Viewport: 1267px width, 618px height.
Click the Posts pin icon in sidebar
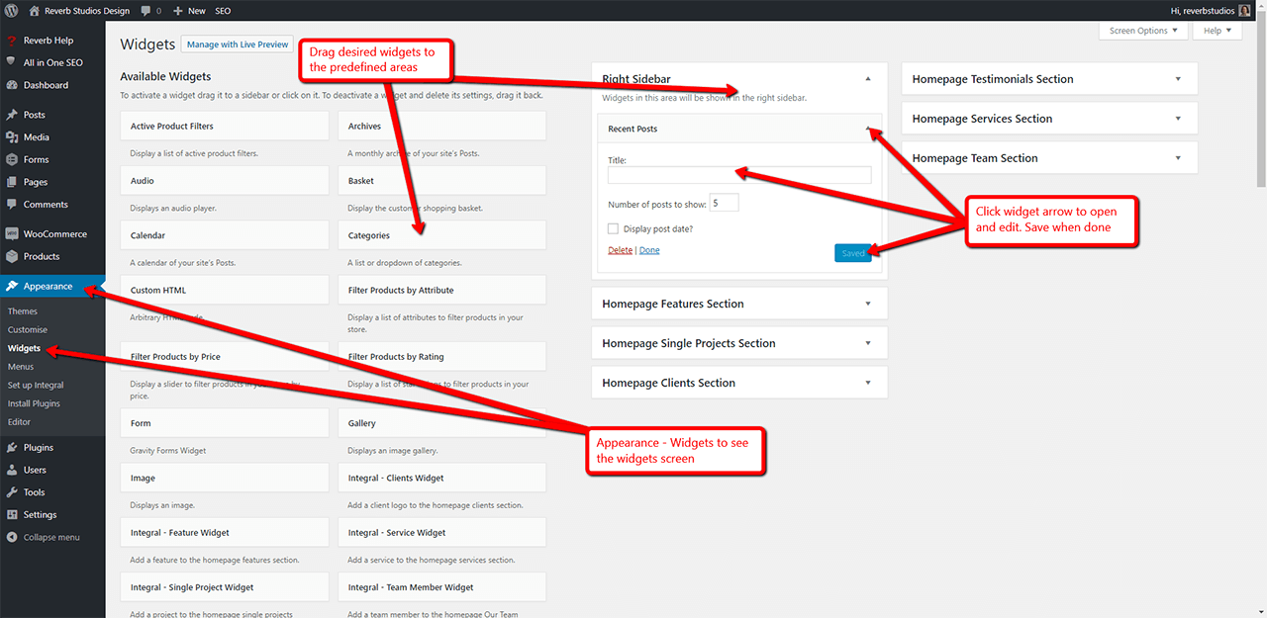tap(12, 115)
